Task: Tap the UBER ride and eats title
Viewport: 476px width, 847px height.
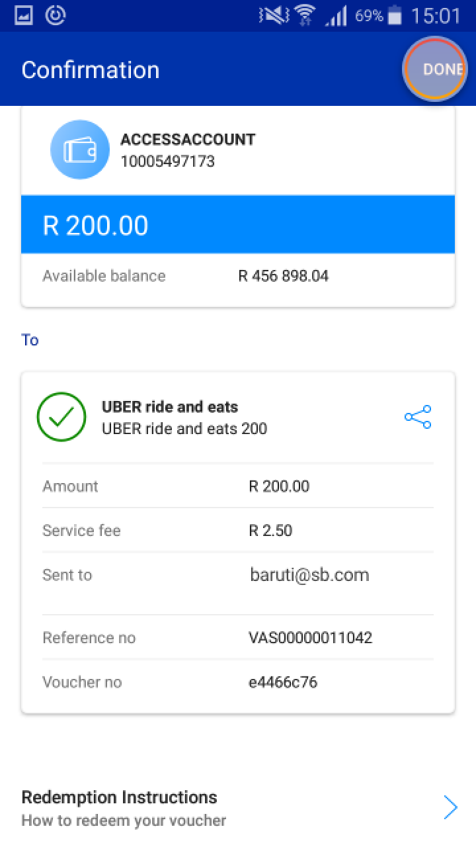Action: point(170,406)
